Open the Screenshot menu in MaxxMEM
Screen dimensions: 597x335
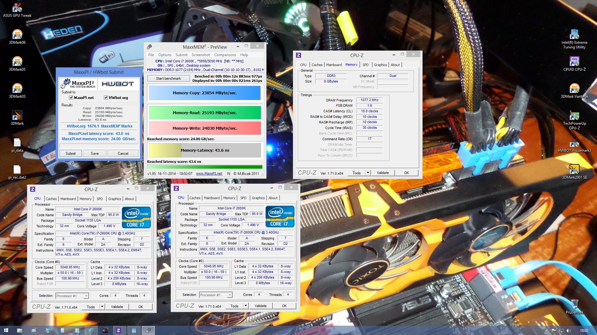(201, 55)
